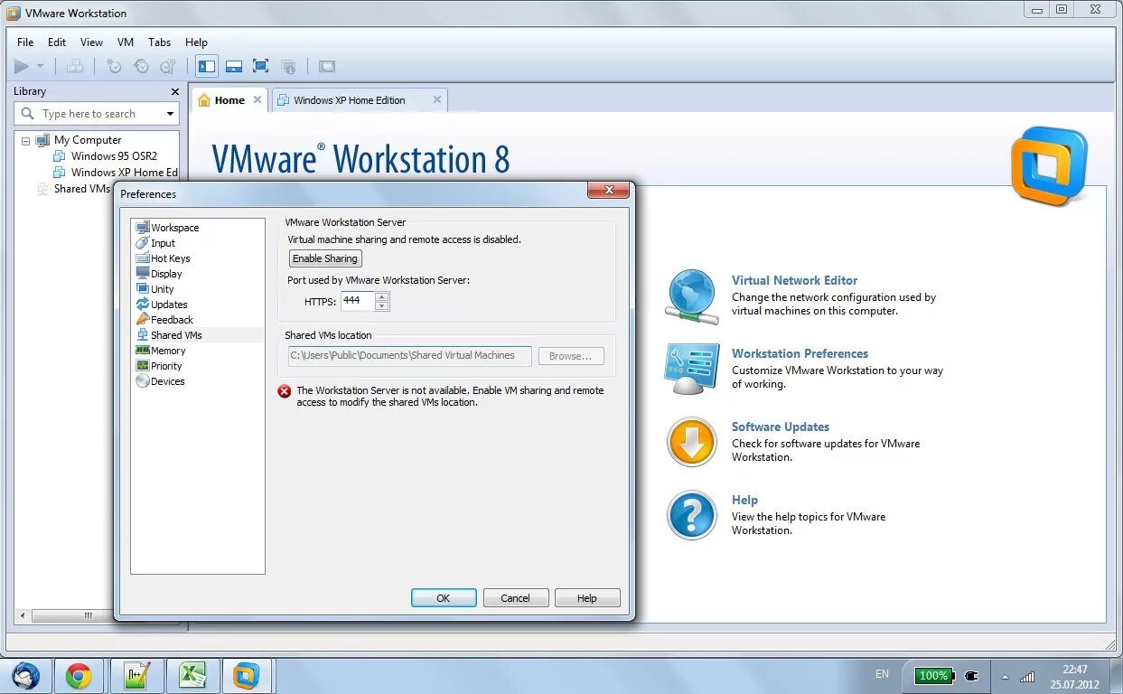Switch to full screen mode toolbar icon
The height and width of the screenshot is (694, 1123).
tap(261, 65)
